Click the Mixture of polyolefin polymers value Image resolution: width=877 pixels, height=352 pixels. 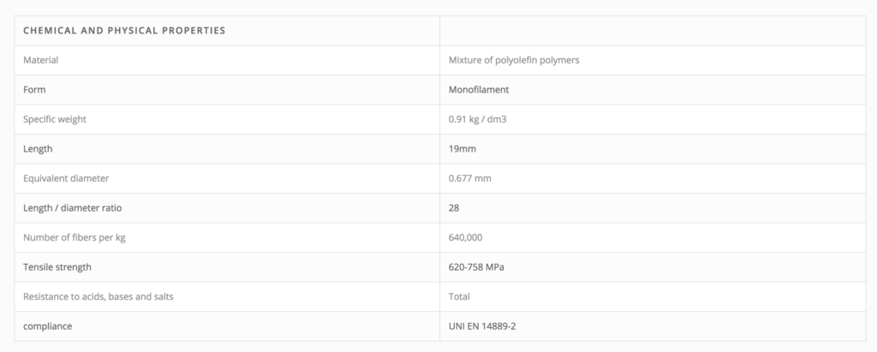pos(514,60)
